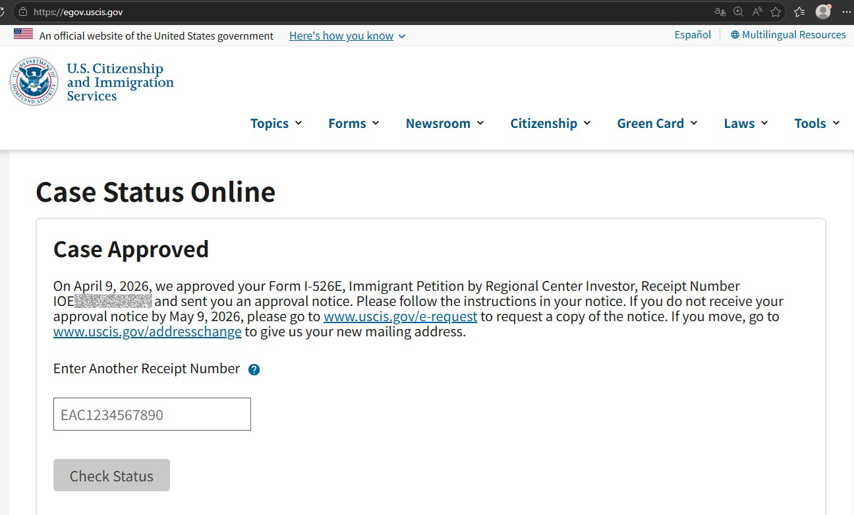Image resolution: width=854 pixels, height=515 pixels.
Task: Focus the receipt number input field
Action: 152,414
